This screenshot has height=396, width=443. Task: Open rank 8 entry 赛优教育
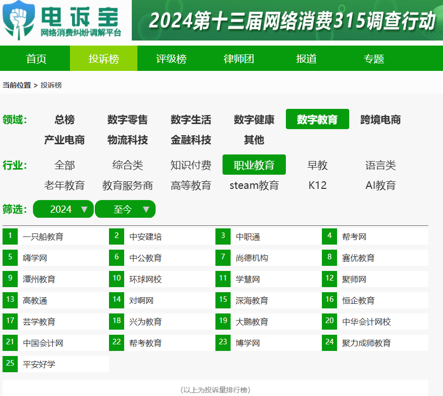pyautogui.click(x=375, y=258)
